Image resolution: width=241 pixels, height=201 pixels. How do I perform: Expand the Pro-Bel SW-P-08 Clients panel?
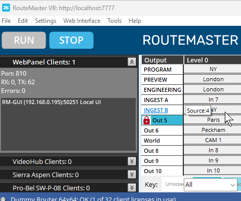(x=132, y=188)
